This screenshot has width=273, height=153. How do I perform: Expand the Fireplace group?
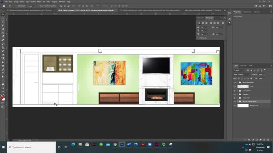(238, 95)
